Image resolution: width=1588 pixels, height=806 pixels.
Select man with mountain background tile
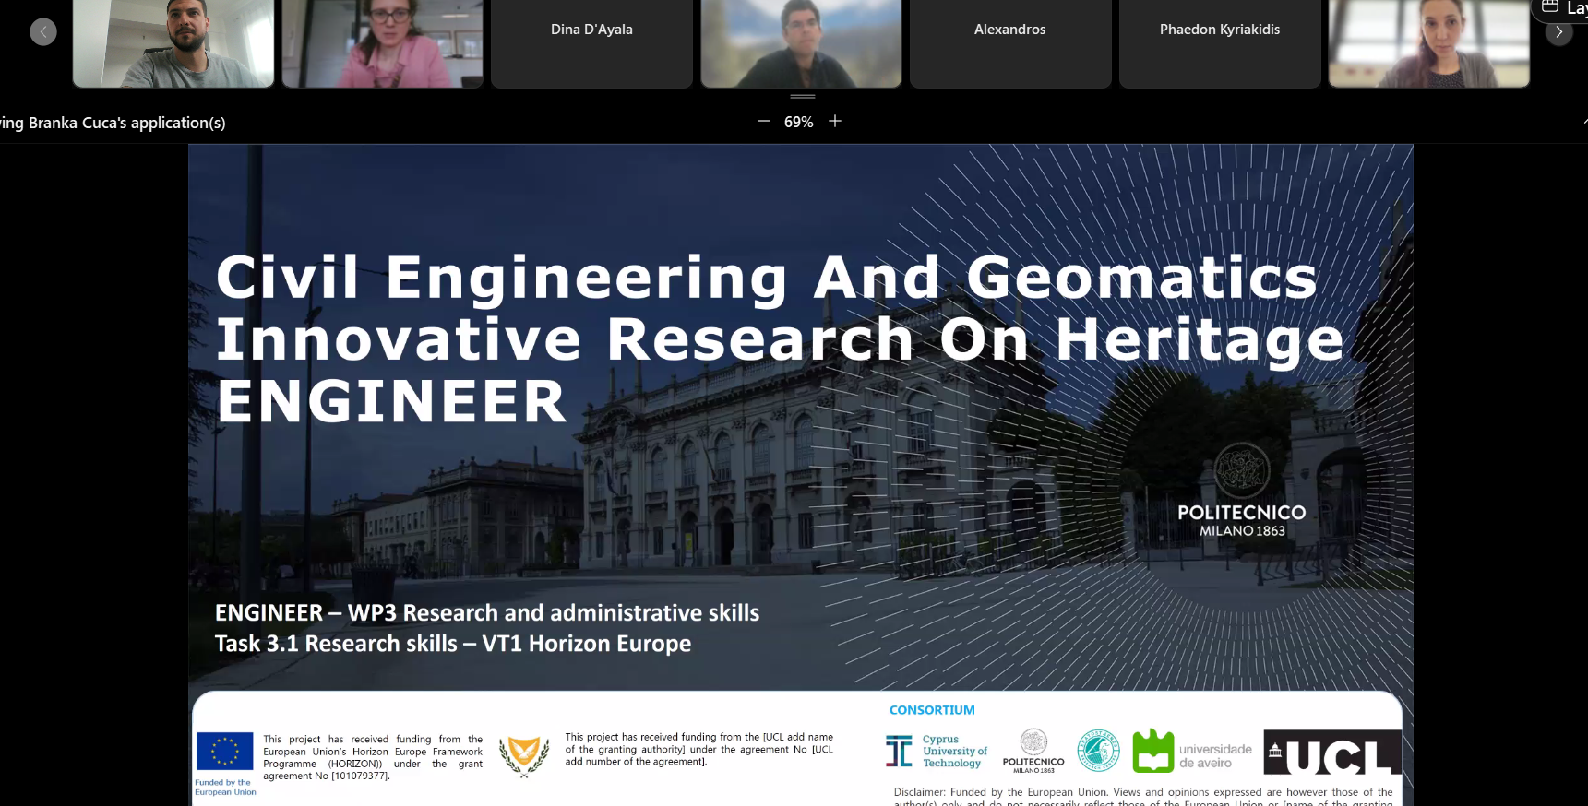click(801, 43)
